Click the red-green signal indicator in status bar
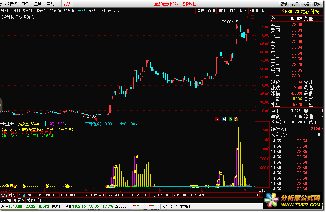Screen dimensions: 326x212 pos(145,206)
